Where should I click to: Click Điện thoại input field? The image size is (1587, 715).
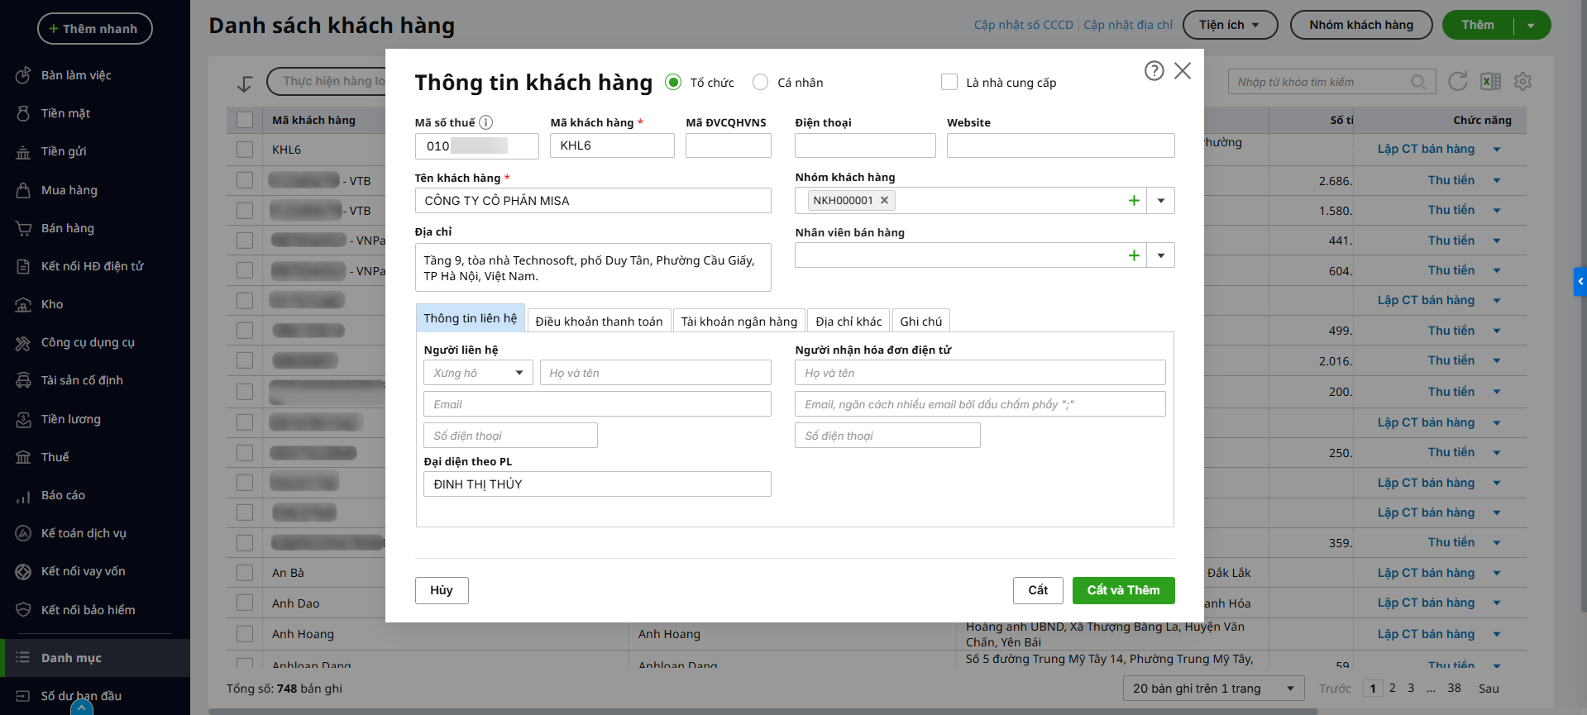coord(865,145)
